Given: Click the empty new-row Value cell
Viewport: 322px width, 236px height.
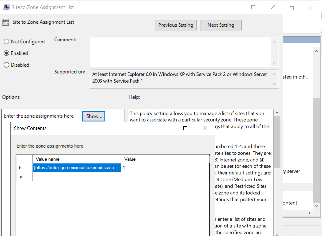Looking at the screenshot, I should coord(165,177).
